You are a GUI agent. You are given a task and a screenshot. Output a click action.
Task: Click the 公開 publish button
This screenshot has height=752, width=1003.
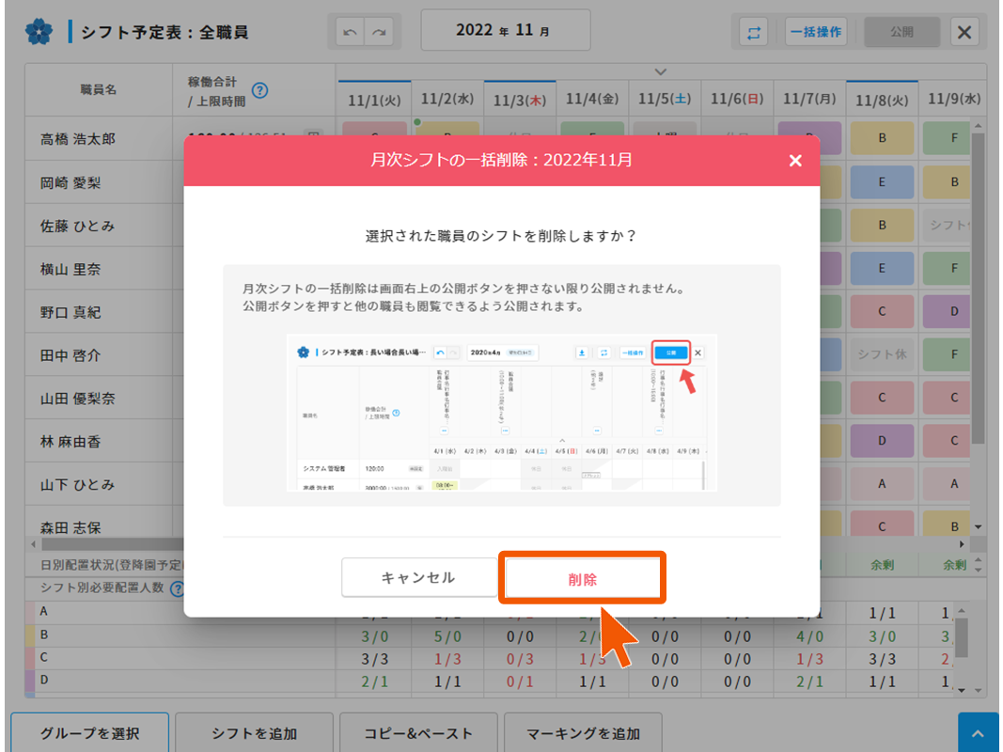pyautogui.click(x=901, y=32)
